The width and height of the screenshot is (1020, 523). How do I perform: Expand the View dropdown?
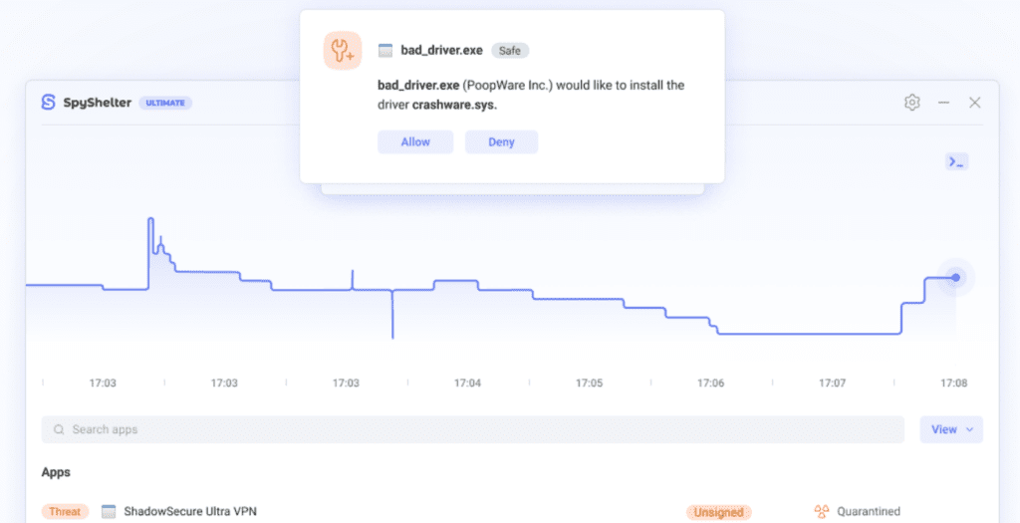point(950,429)
